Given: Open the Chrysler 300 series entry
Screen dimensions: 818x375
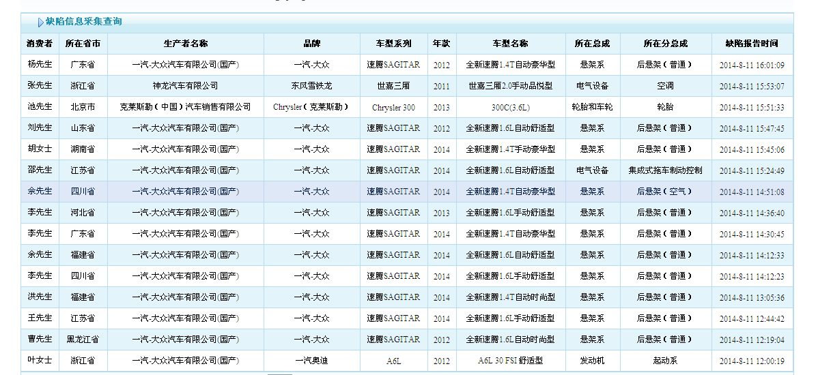Looking at the screenshot, I should tap(393, 108).
